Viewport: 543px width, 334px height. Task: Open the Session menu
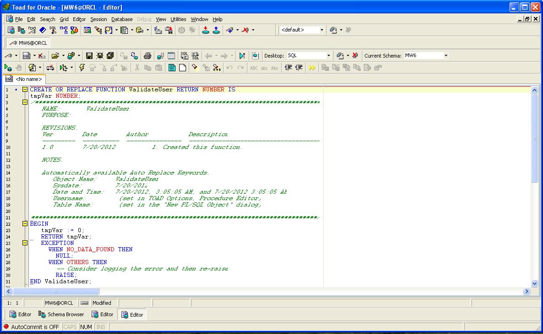[x=99, y=19]
